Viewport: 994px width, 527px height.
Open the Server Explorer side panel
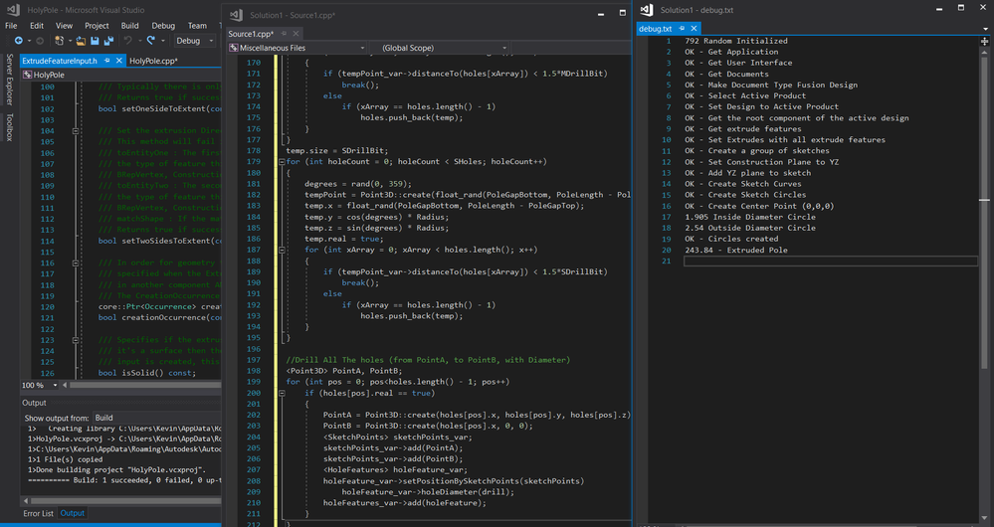(9, 80)
